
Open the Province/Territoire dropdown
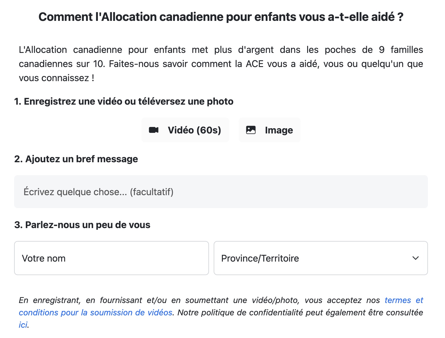(x=321, y=258)
